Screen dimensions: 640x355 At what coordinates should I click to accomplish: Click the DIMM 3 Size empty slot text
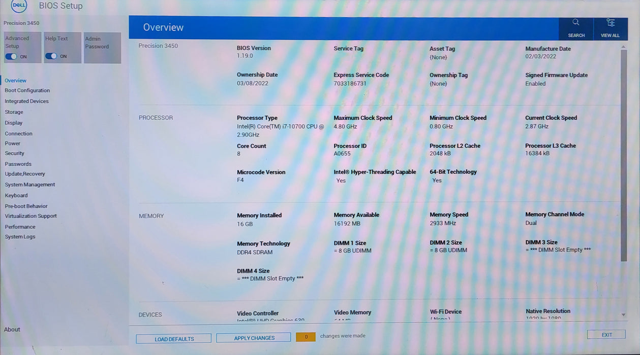pos(558,250)
